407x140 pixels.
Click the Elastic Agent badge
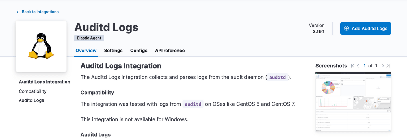[x=89, y=38]
